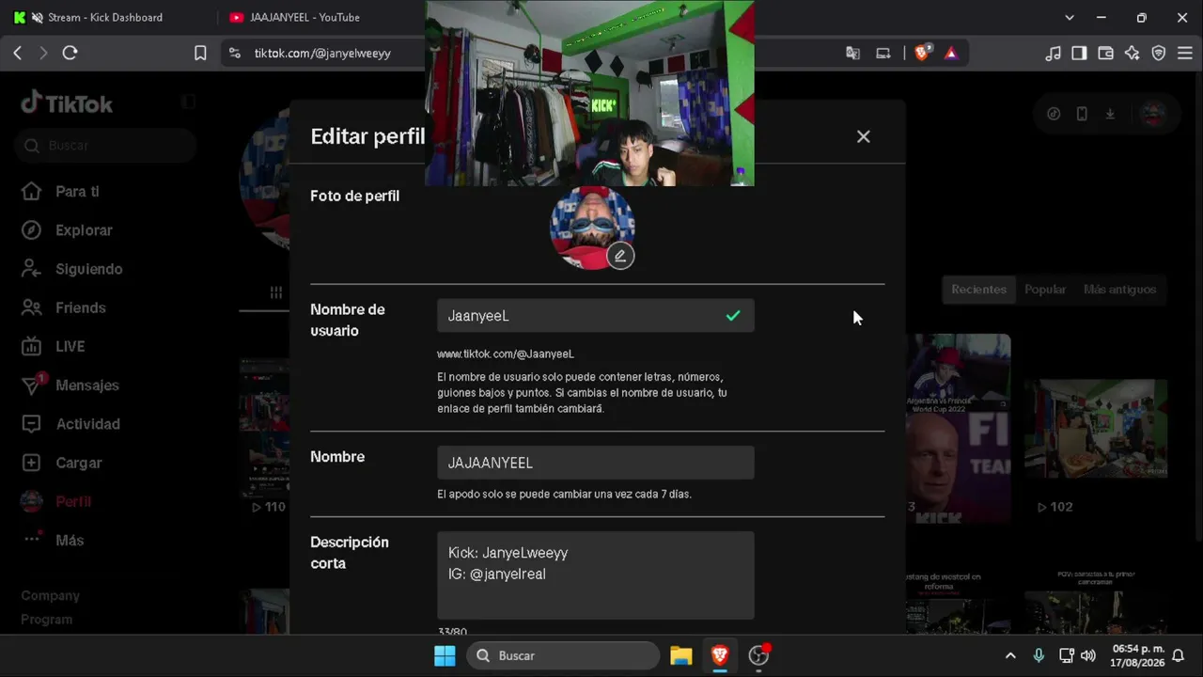Select the Recientes sort tab
The height and width of the screenshot is (677, 1203).
click(x=978, y=290)
